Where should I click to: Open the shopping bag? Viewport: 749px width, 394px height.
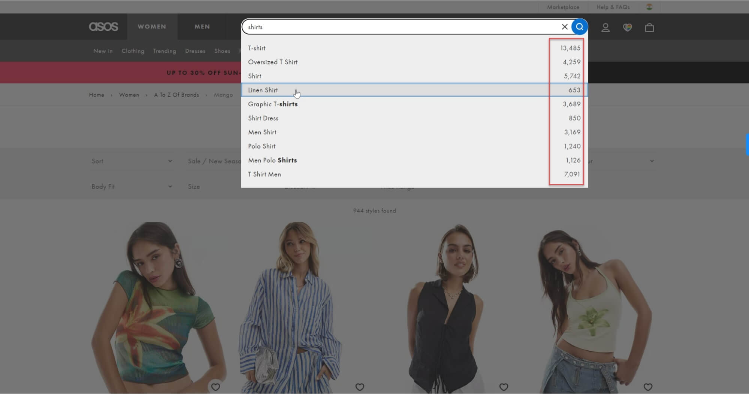tap(649, 27)
